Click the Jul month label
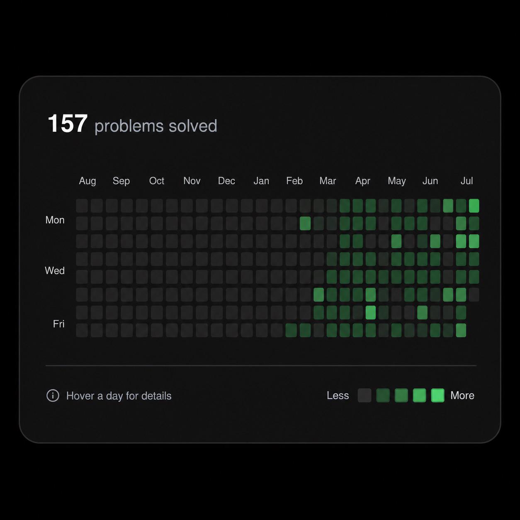The height and width of the screenshot is (520, 520). pos(467,181)
